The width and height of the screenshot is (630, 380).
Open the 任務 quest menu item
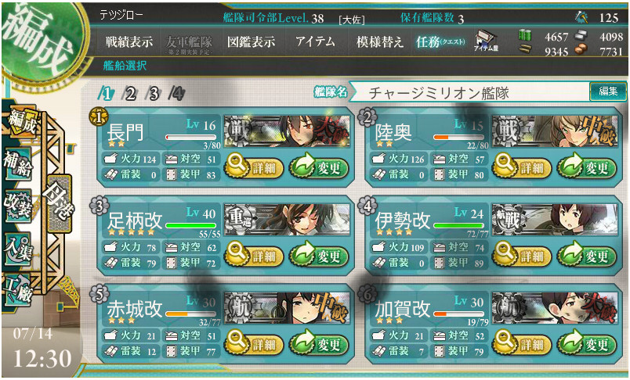pyautogui.click(x=440, y=41)
